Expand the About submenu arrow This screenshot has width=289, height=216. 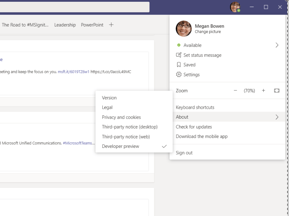277,117
